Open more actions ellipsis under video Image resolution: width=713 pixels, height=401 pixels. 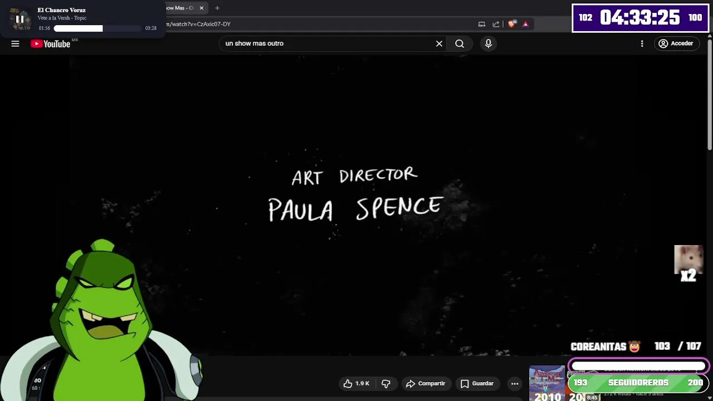[515, 383]
